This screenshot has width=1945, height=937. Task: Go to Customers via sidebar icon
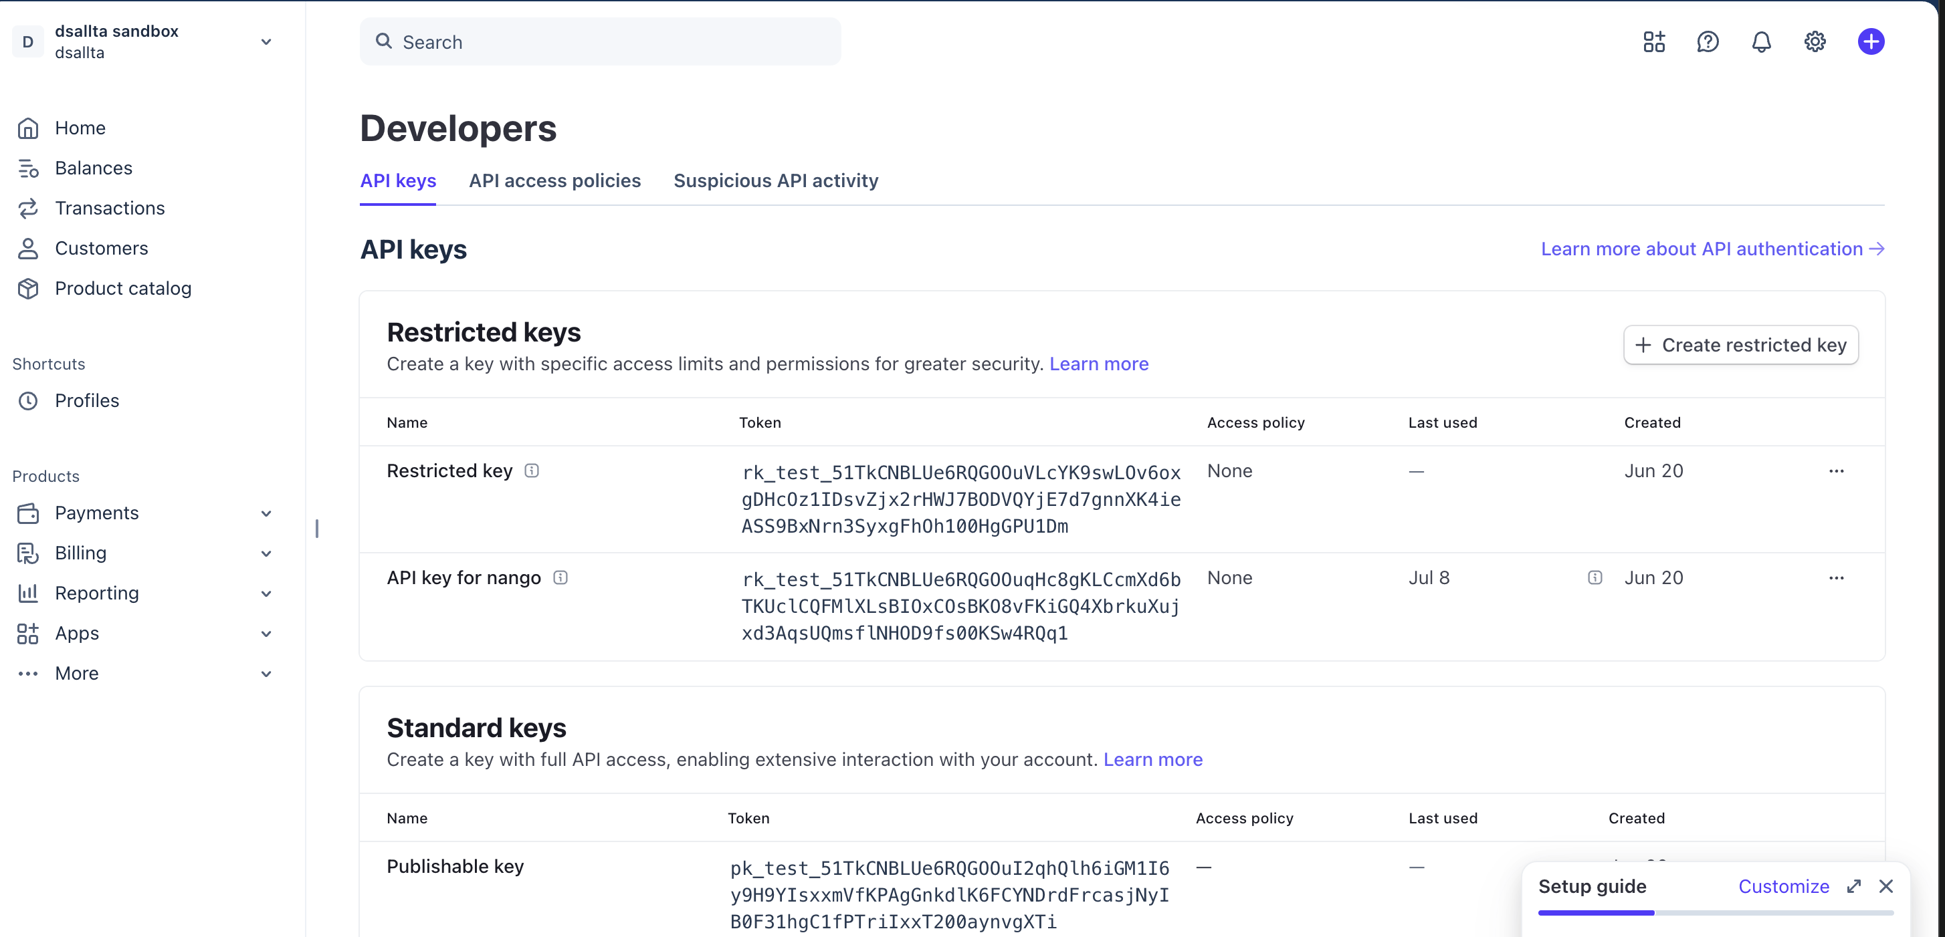click(x=28, y=248)
